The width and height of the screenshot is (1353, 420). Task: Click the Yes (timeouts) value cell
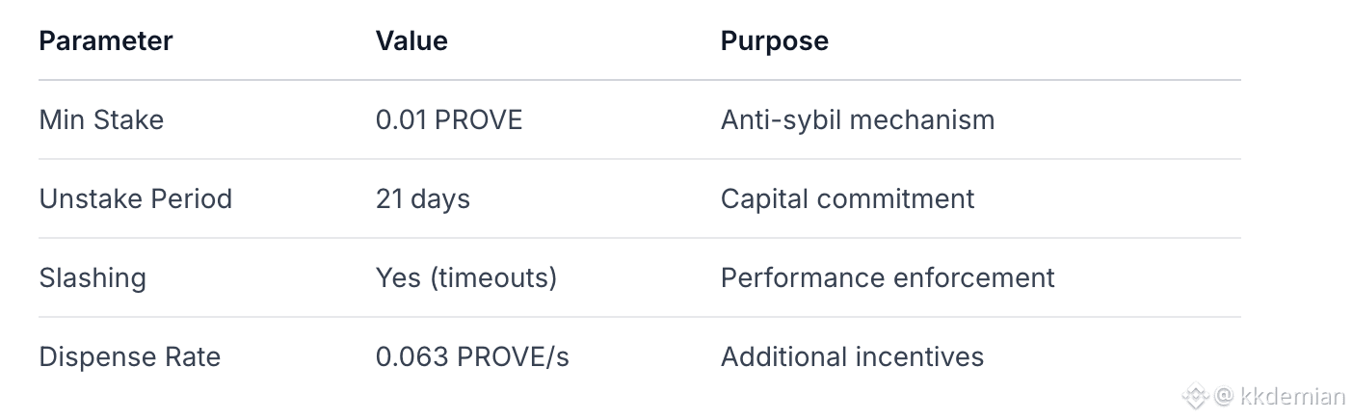[465, 277]
